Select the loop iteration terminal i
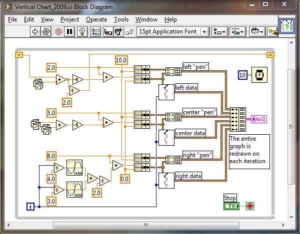The width and height of the screenshot is (300, 234). [31, 207]
